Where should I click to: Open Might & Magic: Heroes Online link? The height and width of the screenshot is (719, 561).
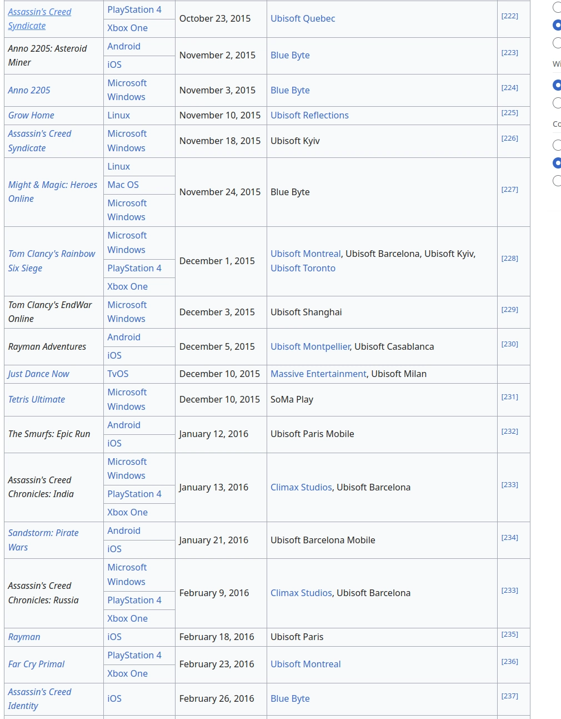point(52,192)
